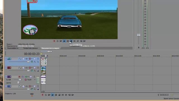Screen dimensions: 179x101
Task: Go to start using the preview transport
Action: 74,41
